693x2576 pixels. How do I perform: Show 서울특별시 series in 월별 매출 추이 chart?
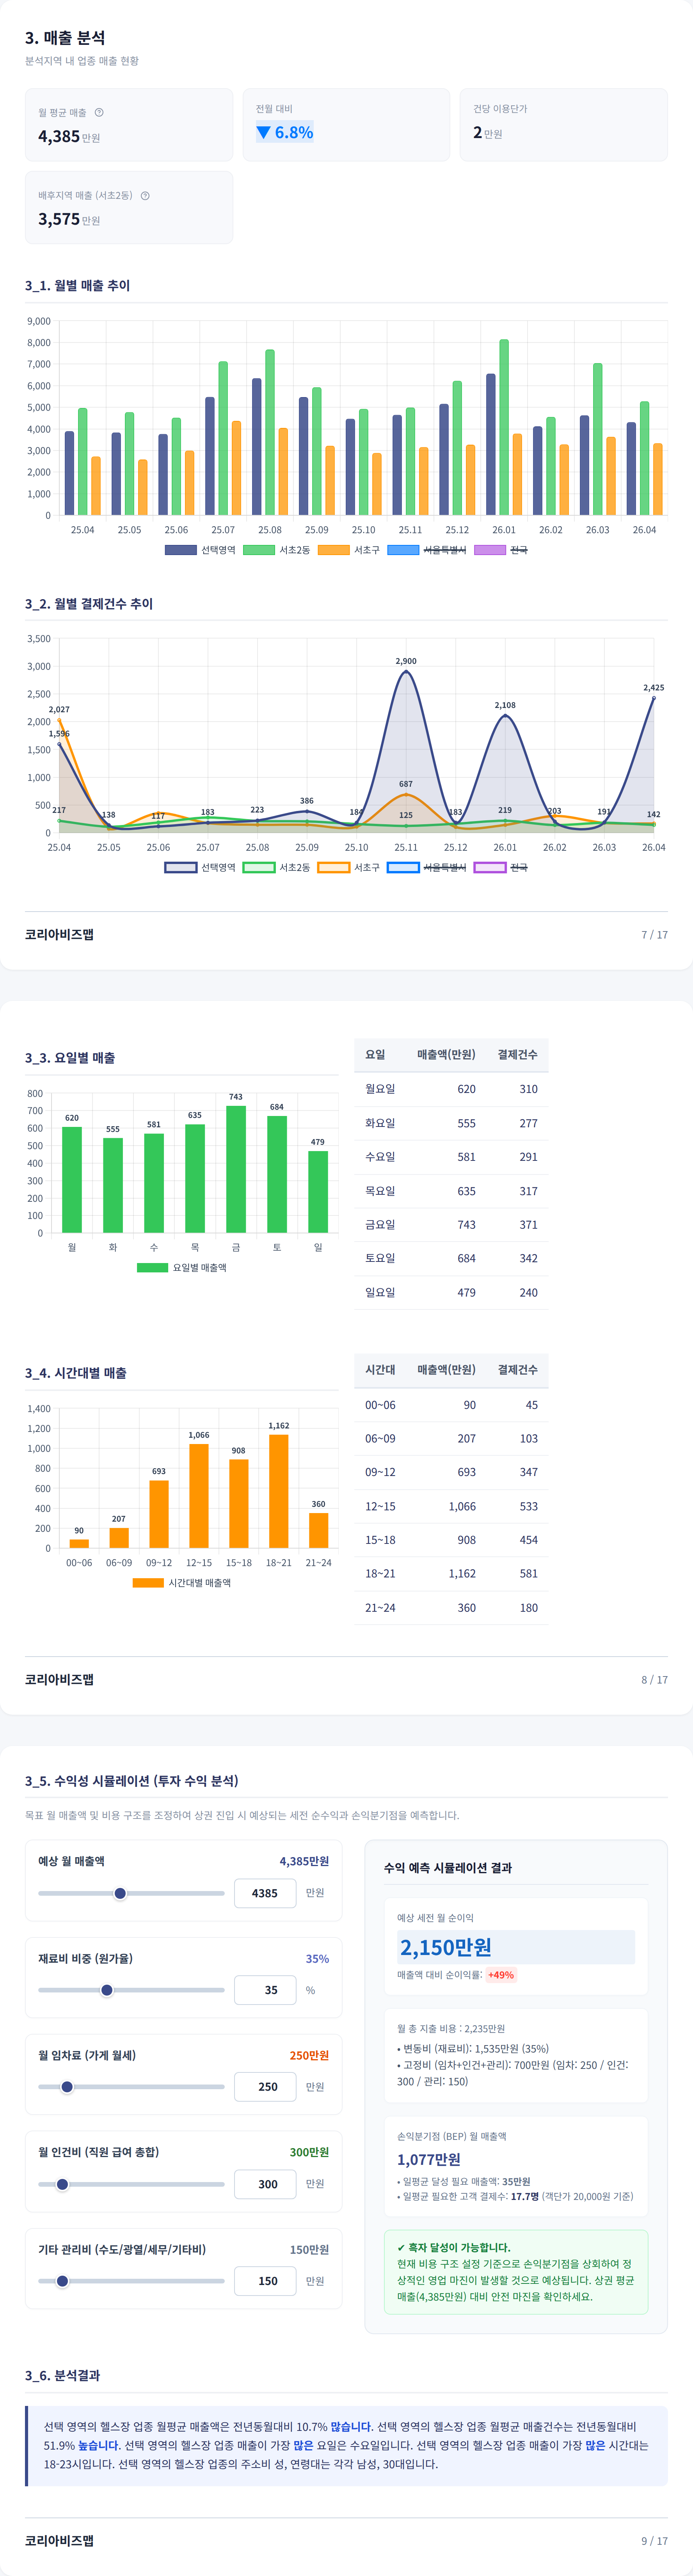coord(426,550)
